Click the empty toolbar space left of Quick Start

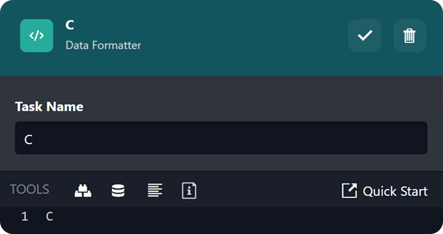[x=268, y=191]
